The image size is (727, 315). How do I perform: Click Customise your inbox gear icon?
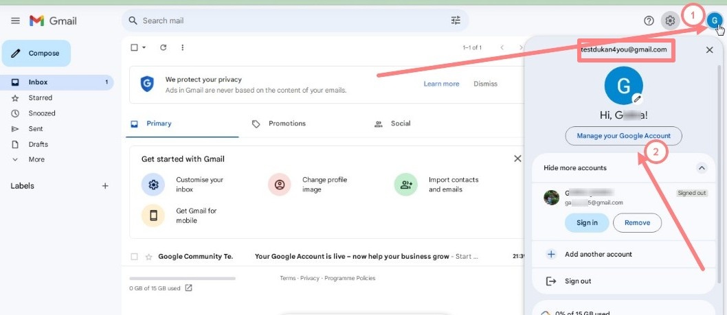click(153, 185)
